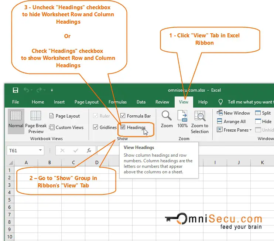Image resolution: width=274 pixels, height=241 pixels.
Task: Toggle the Ruler checkbox
Action: (x=95, y=116)
